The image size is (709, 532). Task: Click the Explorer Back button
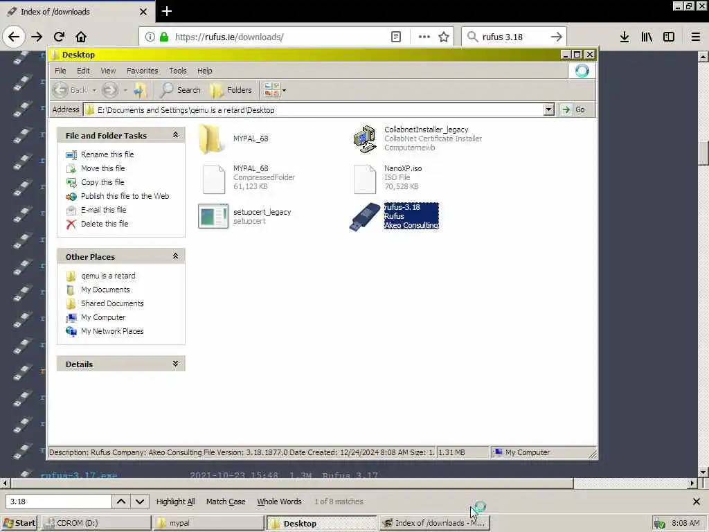click(x=70, y=90)
